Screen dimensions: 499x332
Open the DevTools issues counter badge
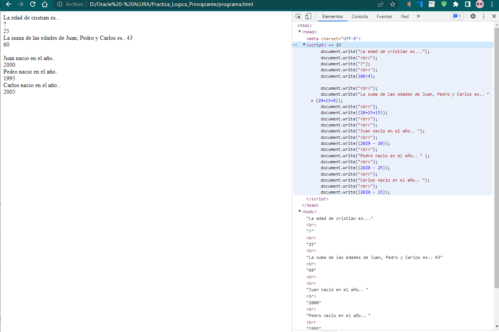457,16
